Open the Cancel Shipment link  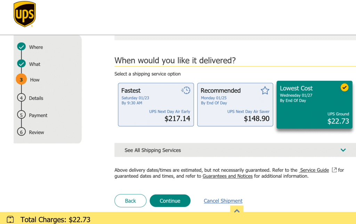(x=223, y=201)
